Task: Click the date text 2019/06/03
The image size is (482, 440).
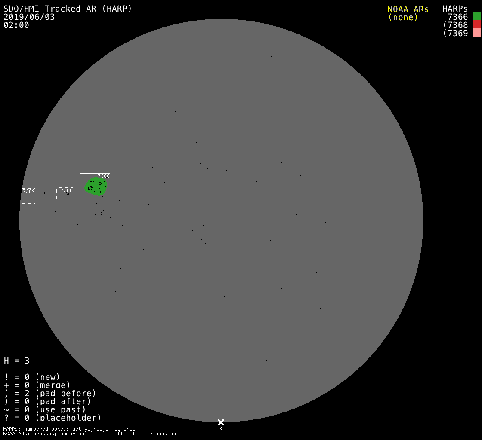Action: click(29, 17)
